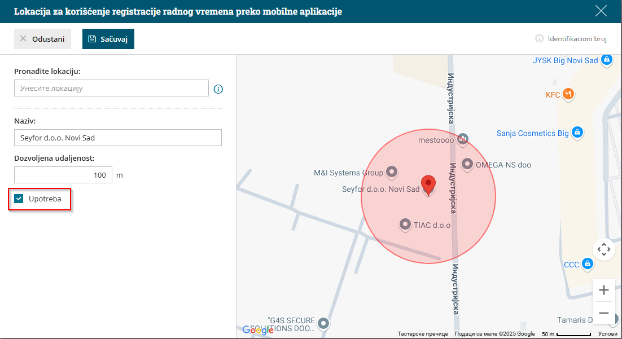The height and width of the screenshot is (339, 622).
Task: Save the location with Sačuvaj
Action: tap(108, 39)
